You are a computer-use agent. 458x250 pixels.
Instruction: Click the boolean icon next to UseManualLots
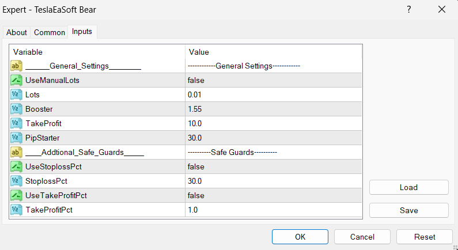click(16, 81)
